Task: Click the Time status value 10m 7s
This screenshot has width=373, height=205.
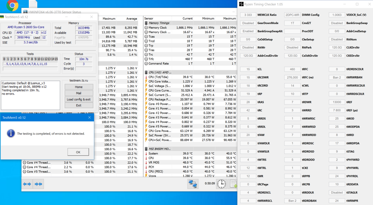Action: point(84,59)
